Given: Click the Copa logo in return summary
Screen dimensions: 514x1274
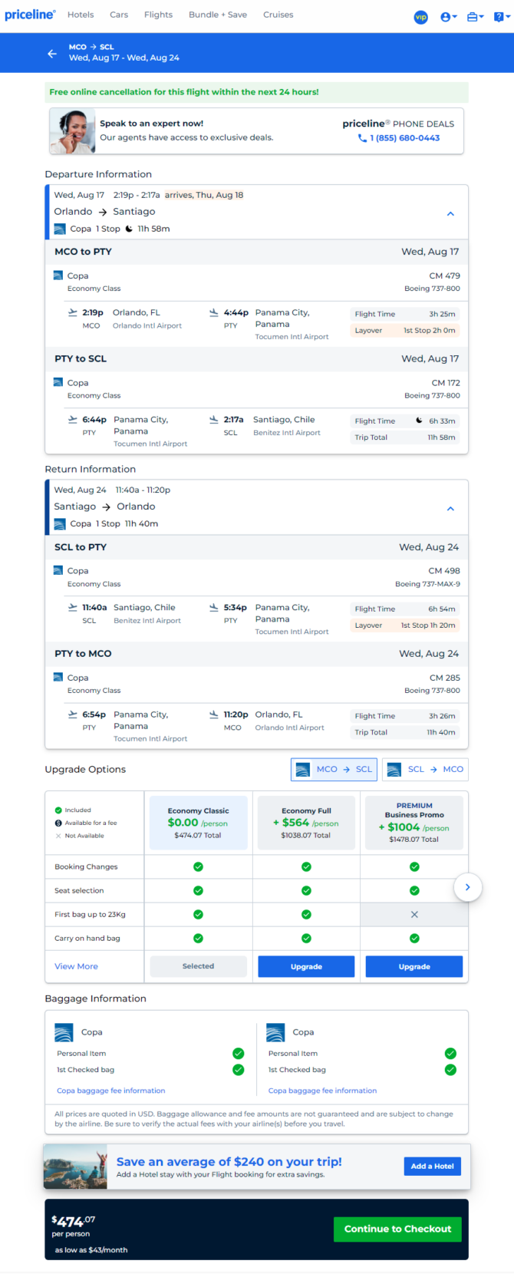Looking at the screenshot, I should tap(60, 523).
